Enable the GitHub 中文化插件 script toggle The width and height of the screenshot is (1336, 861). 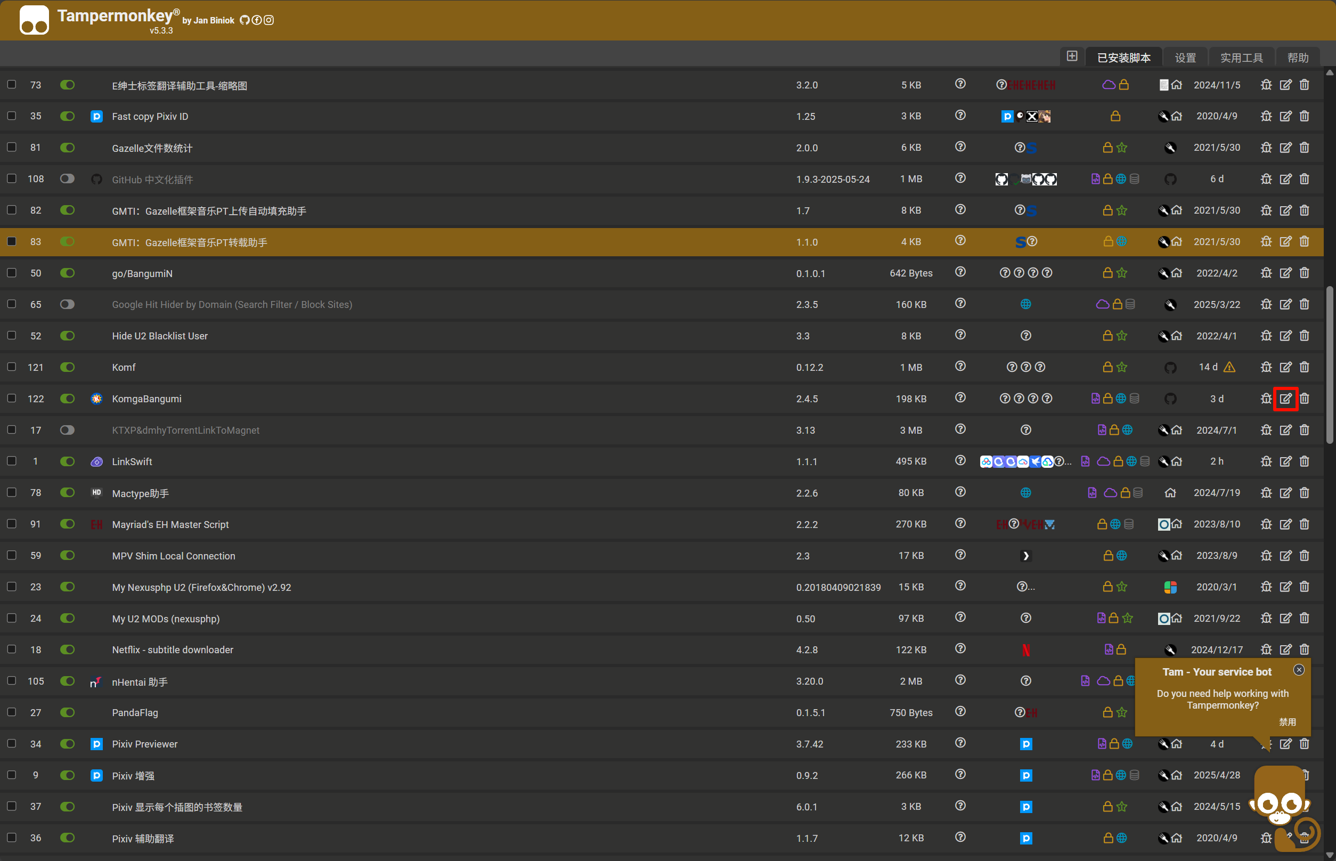pos(67,179)
